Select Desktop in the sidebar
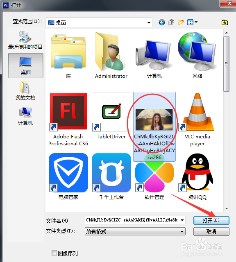This screenshot has width=236, height=262. click(x=25, y=65)
